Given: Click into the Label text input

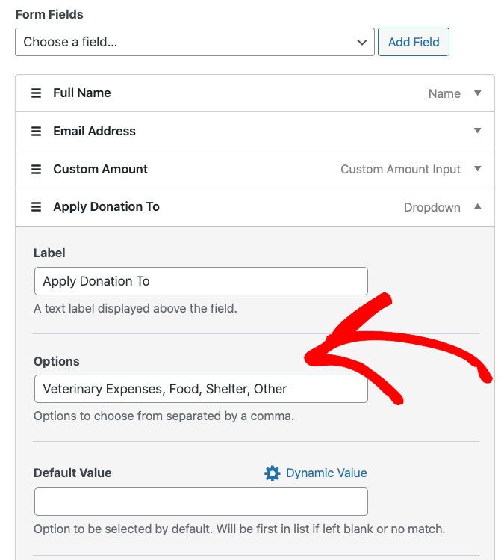Looking at the screenshot, I should pos(201,281).
